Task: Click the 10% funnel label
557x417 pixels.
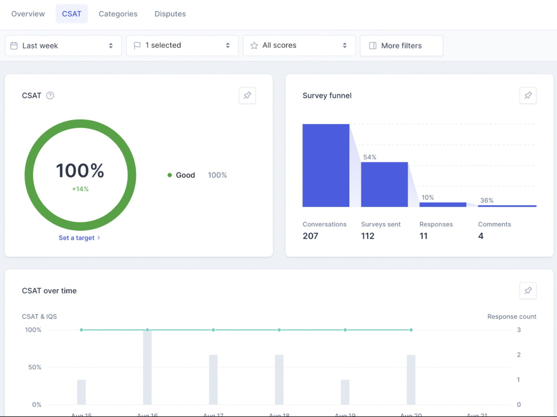Action: (428, 197)
